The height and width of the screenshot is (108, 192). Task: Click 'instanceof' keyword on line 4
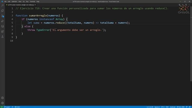point(47,19)
